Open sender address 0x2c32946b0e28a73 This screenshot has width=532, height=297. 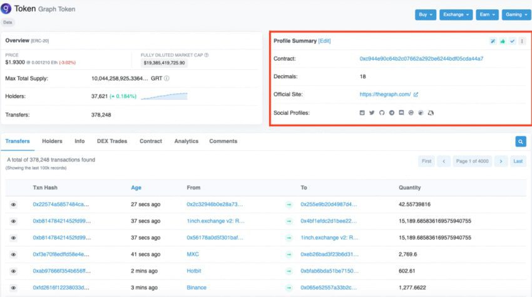pyautogui.click(x=215, y=204)
